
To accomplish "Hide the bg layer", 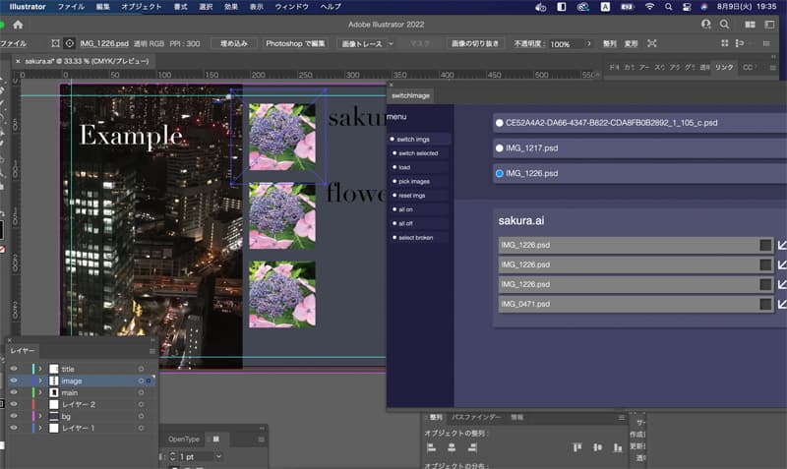I will click(14, 416).
